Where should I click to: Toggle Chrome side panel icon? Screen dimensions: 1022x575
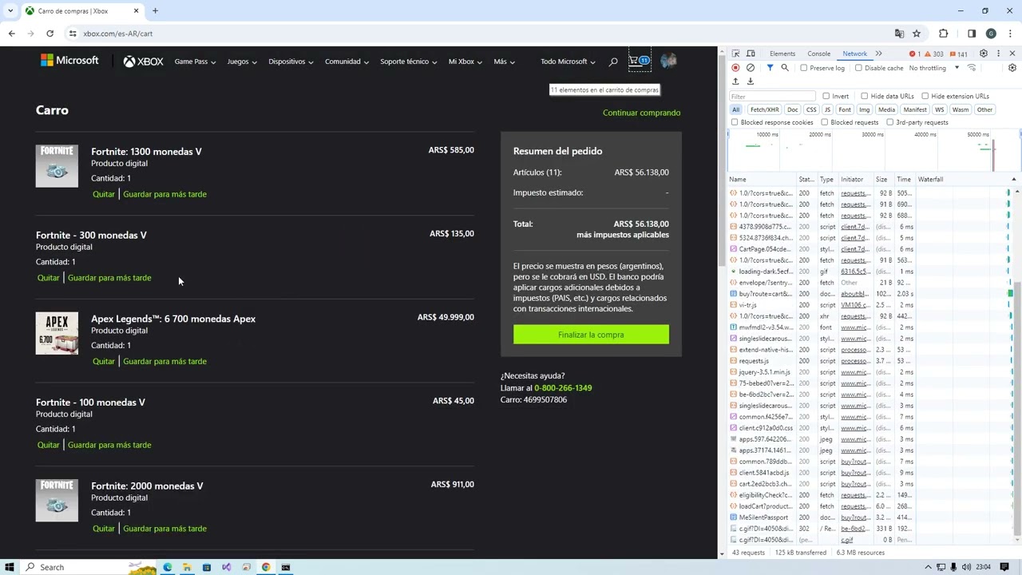click(x=972, y=34)
